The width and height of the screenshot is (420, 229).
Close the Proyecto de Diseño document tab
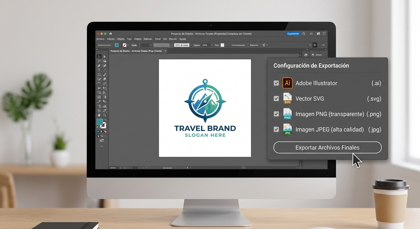(x=165, y=51)
